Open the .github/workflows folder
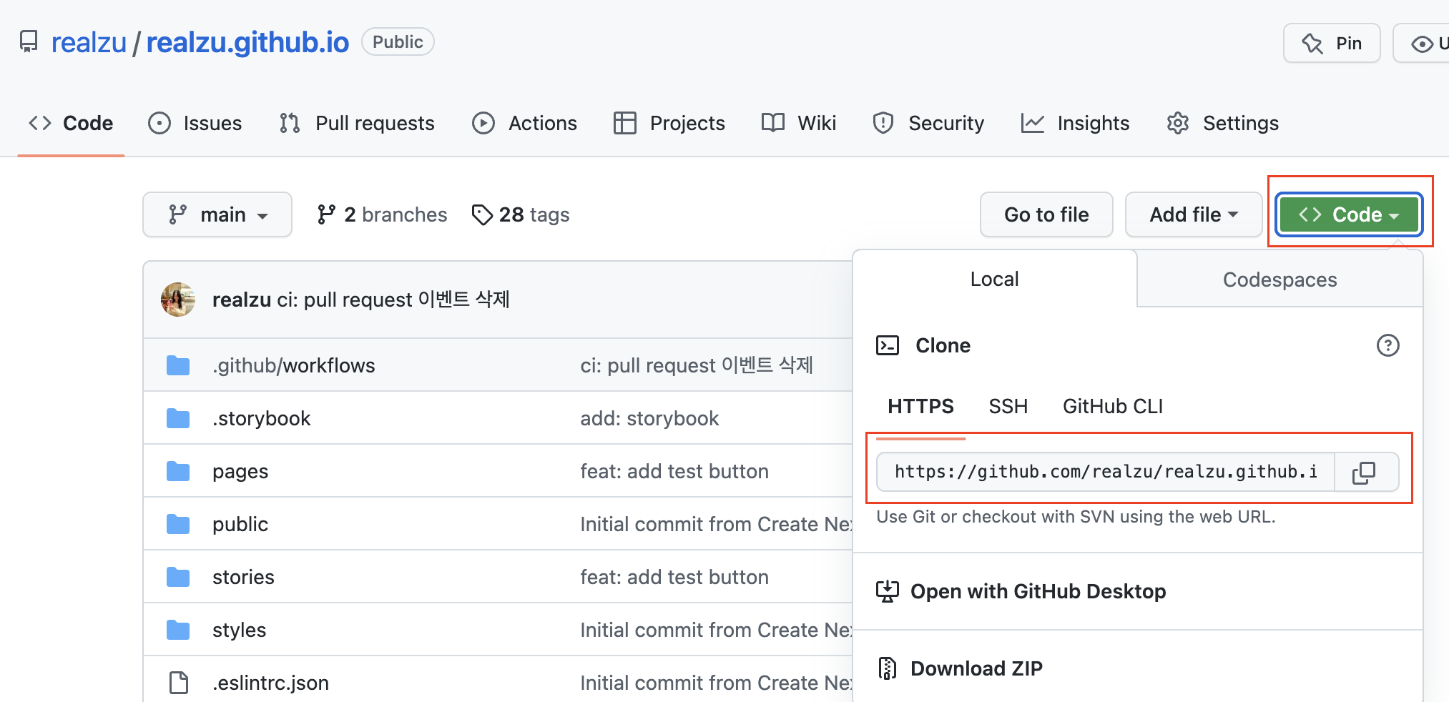Viewport: 1449px width, 702px height. tap(293, 365)
